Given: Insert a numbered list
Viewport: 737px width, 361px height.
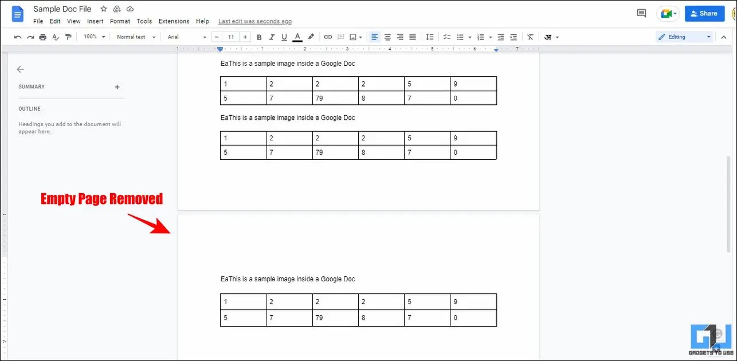Looking at the screenshot, I should click(481, 37).
